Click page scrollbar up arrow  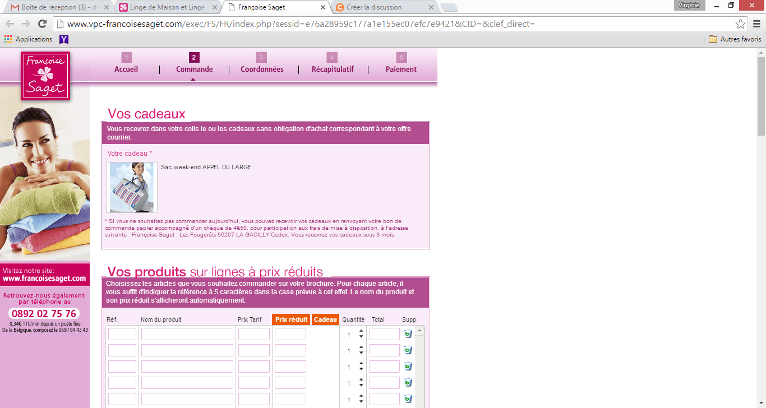click(x=761, y=52)
